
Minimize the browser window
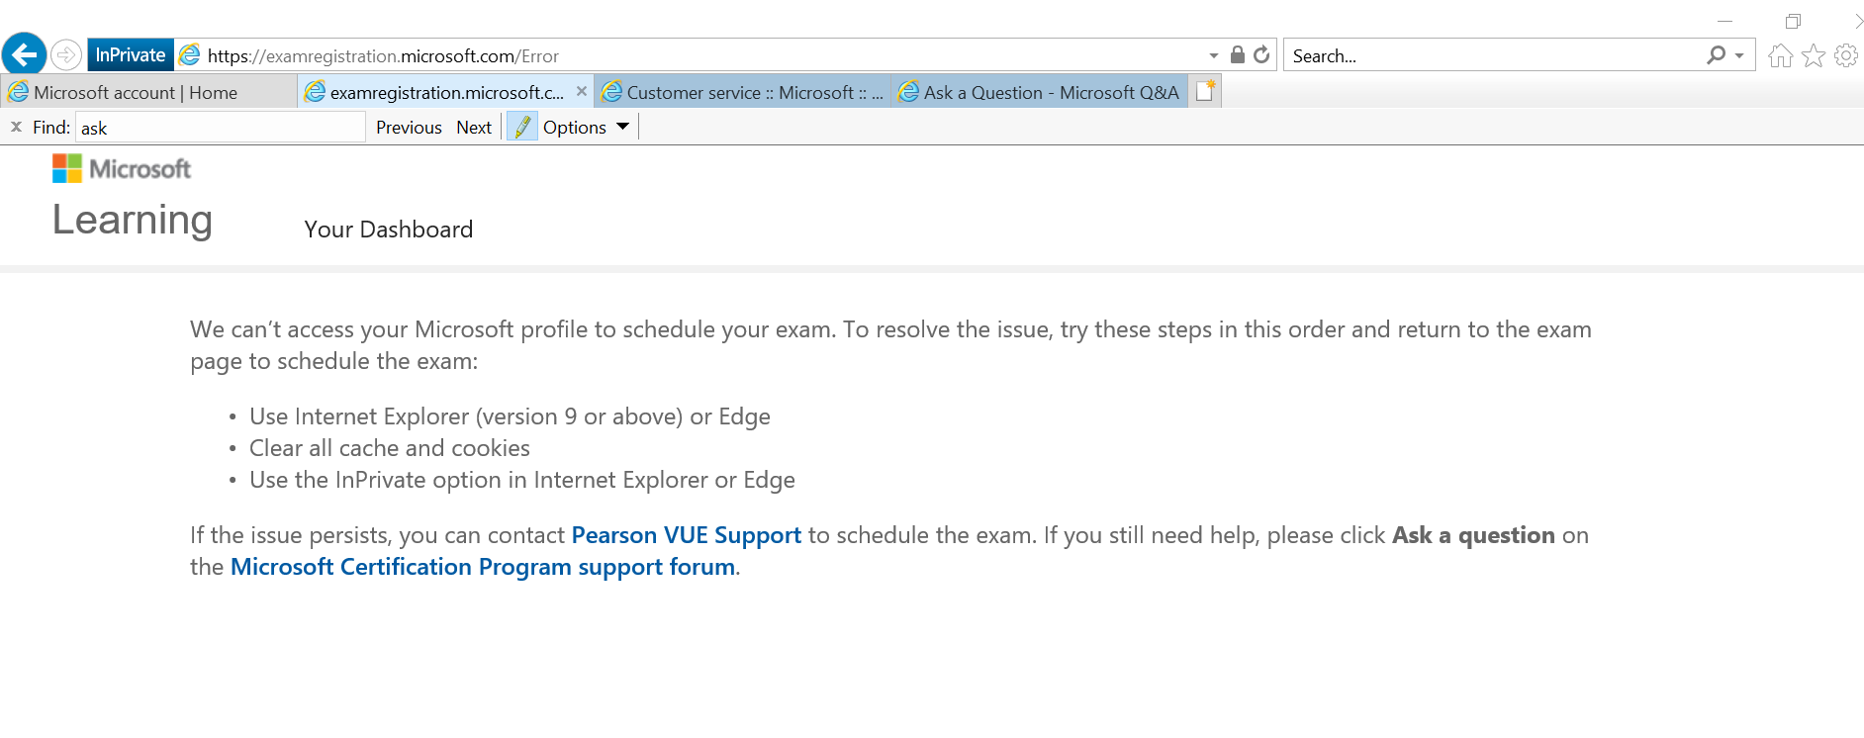[x=1725, y=21]
